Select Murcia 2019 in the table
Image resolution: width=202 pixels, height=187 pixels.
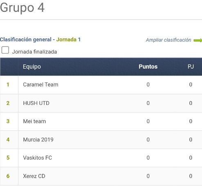(x=38, y=140)
